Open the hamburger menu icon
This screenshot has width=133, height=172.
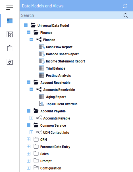click(10, 7)
